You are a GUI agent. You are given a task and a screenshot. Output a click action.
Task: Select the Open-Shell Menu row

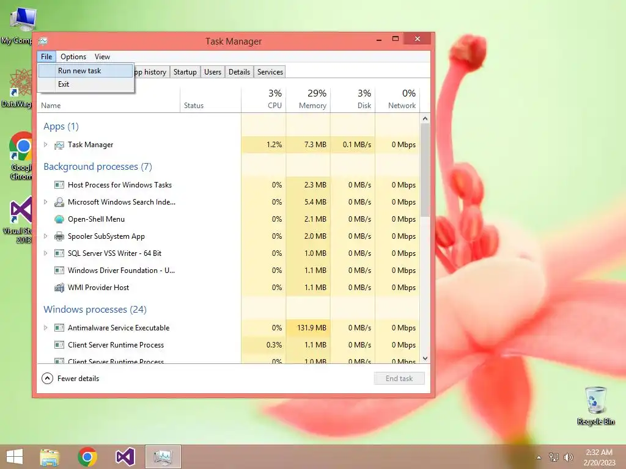pyautogui.click(x=229, y=219)
